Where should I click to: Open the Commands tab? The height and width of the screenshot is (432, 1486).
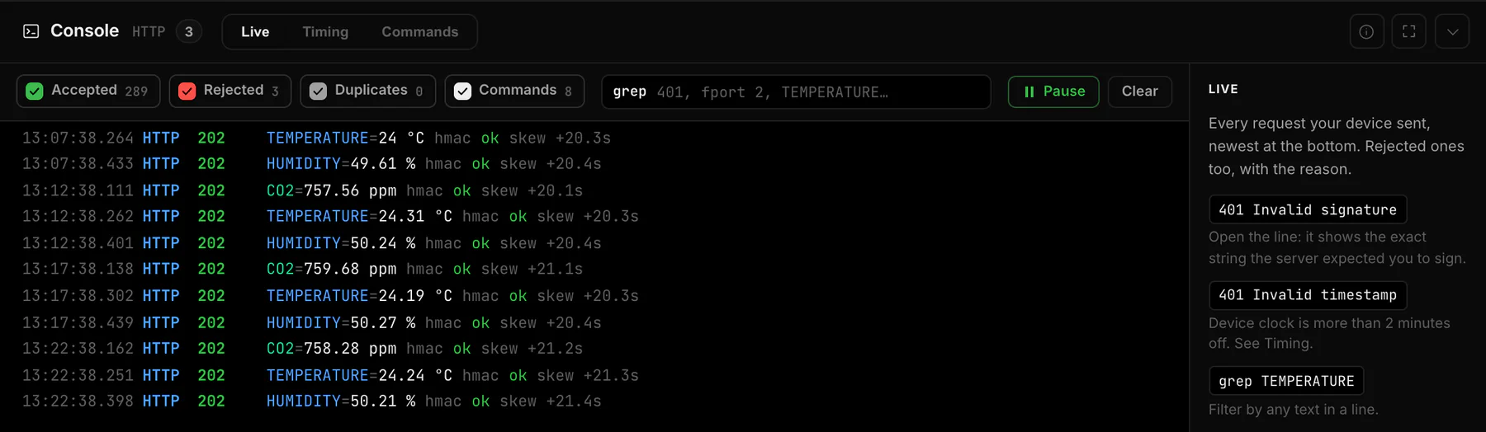(419, 32)
